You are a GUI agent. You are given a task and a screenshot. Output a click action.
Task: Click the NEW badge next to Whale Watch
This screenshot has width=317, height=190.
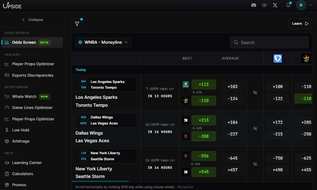[x=44, y=97]
